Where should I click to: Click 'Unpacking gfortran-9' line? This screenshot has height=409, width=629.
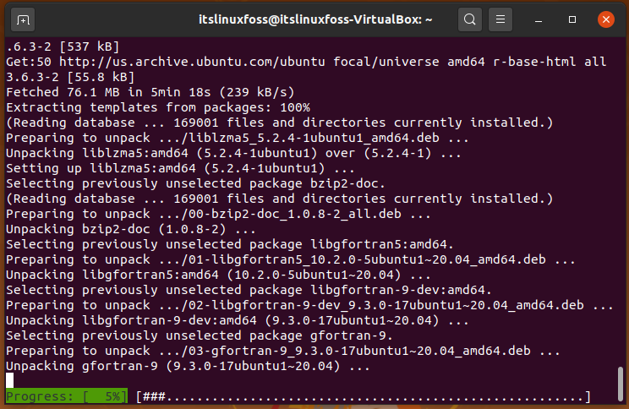click(x=188, y=366)
